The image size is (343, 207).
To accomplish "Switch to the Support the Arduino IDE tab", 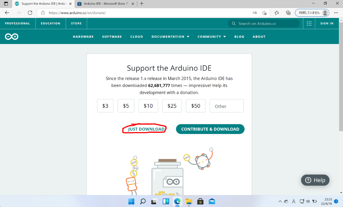I will [43, 4].
